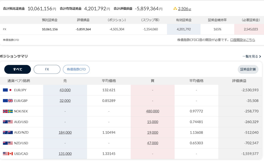Click EUR/JPY sell quantity 43,000
The height and width of the screenshot is (161, 264).
tap(65, 90)
